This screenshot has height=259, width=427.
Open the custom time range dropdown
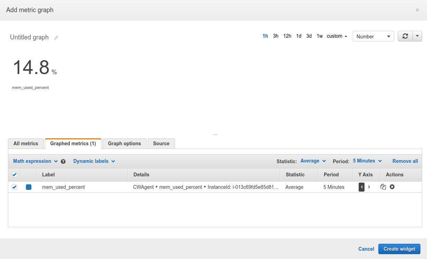(x=337, y=36)
